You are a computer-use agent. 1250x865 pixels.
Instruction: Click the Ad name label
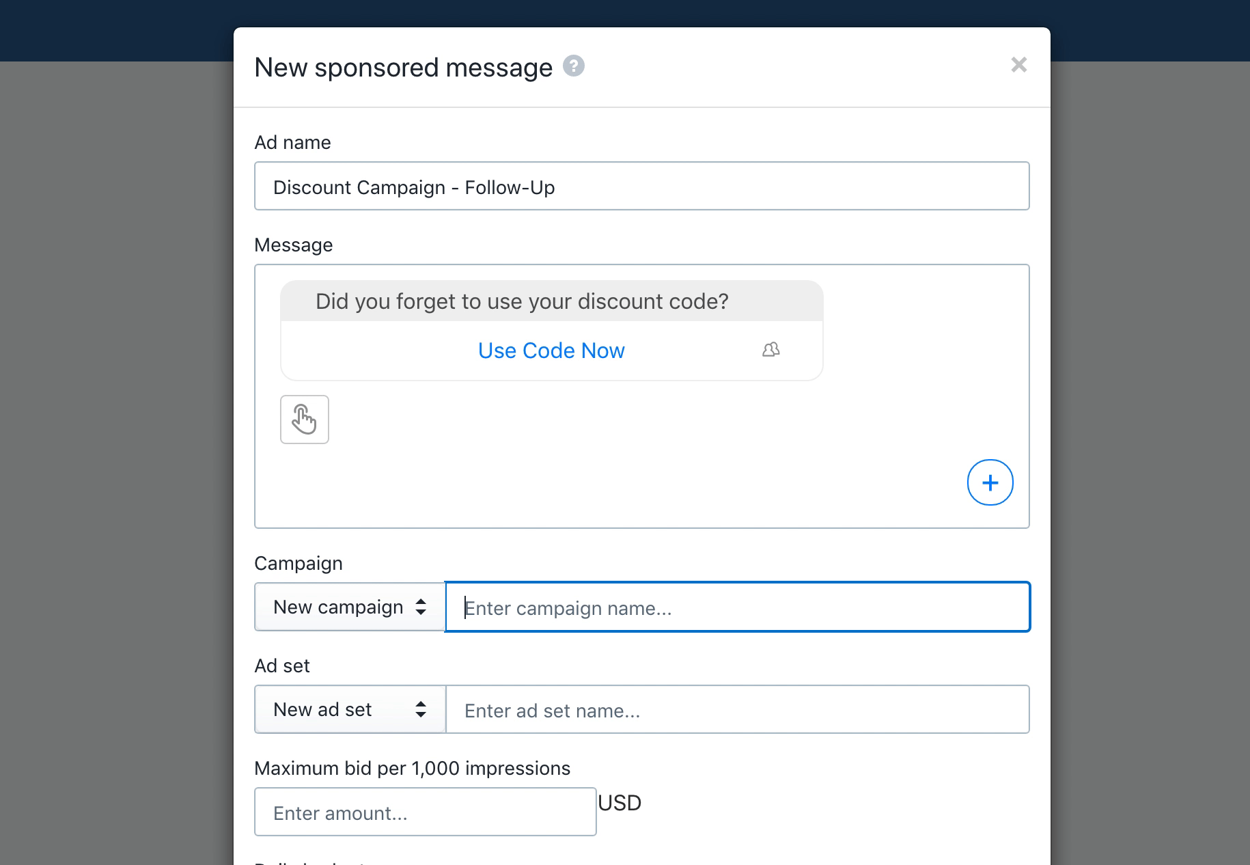pyautogui.click(x=292, y=142)
